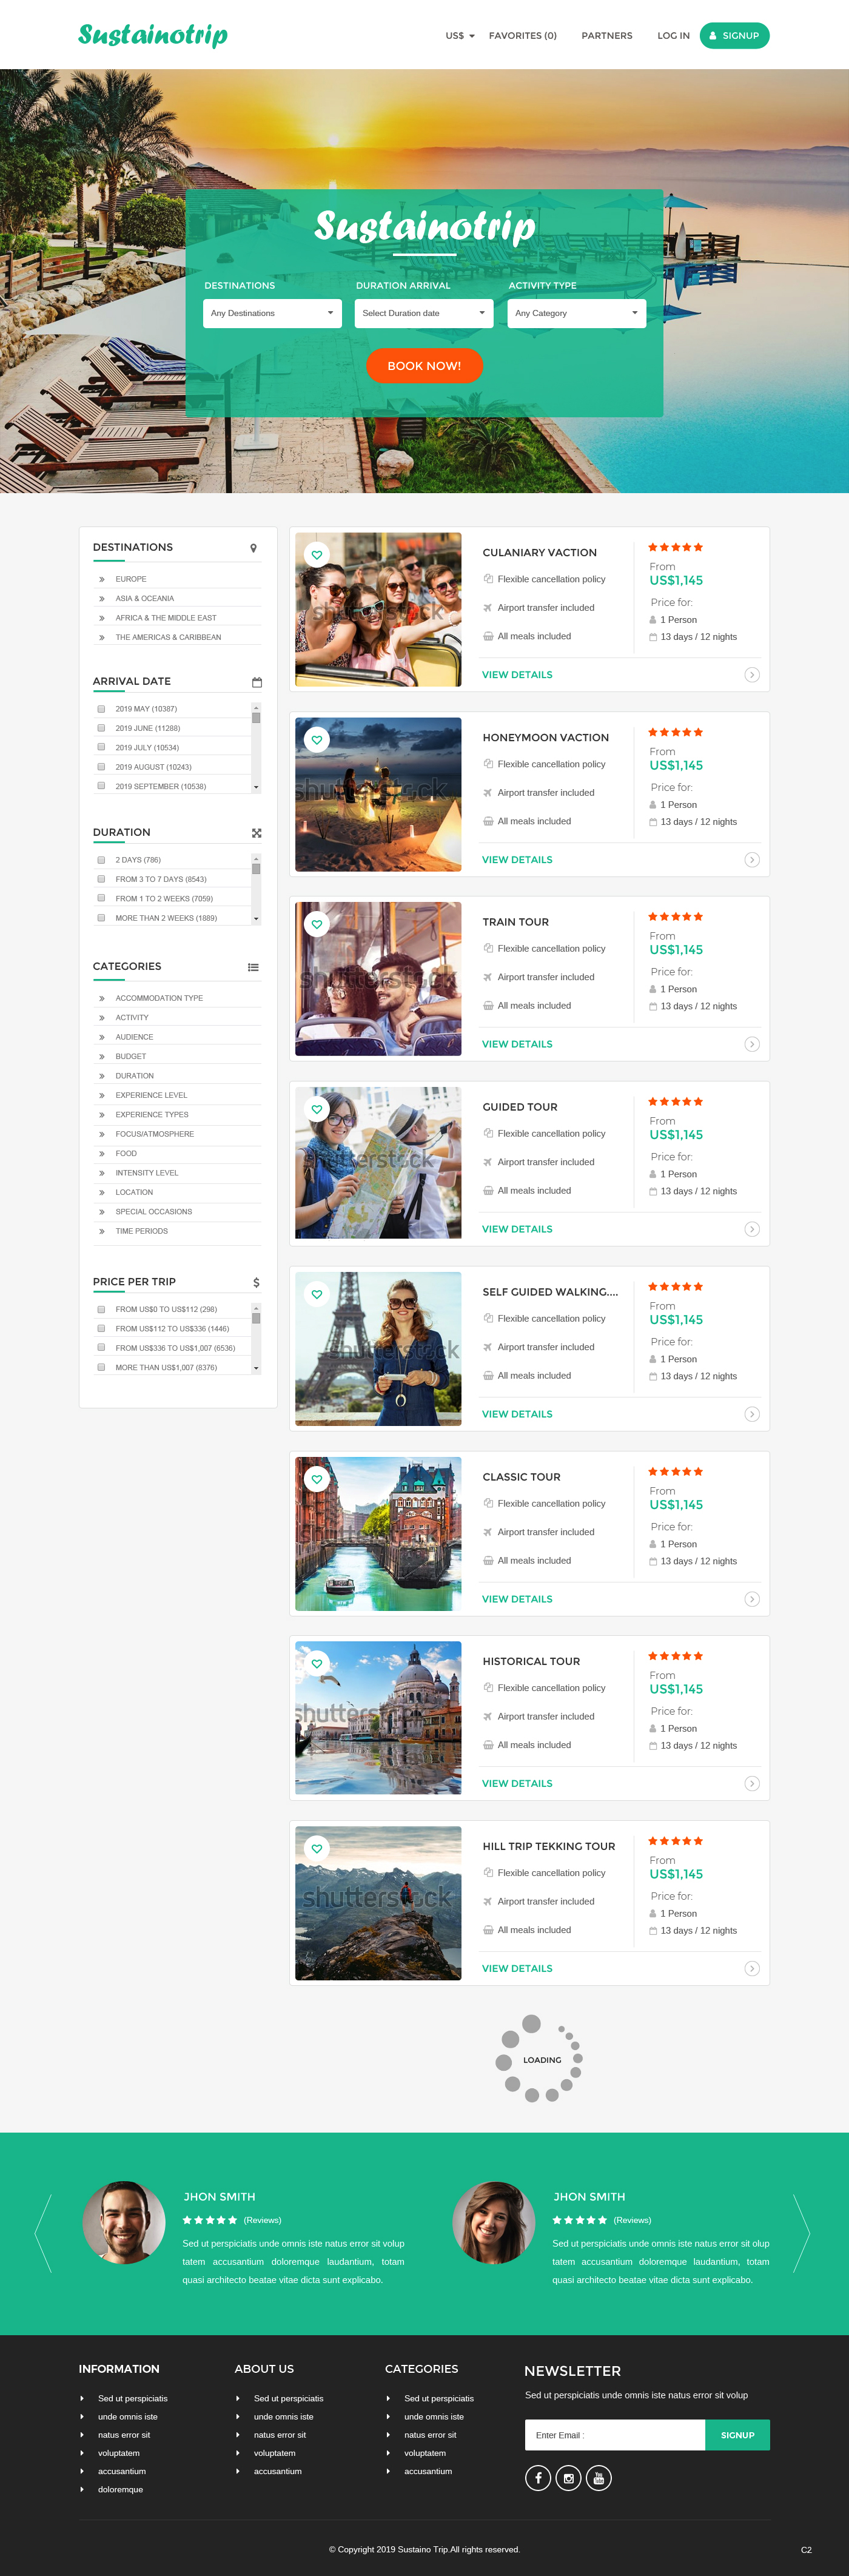Favorite the Guided Tour heart icon
849x2576 pixels.
tap(317, 1109)
